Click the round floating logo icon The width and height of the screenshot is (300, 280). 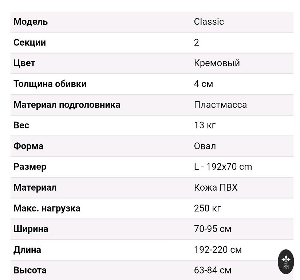pyautogui.click(x=286, y=261)
